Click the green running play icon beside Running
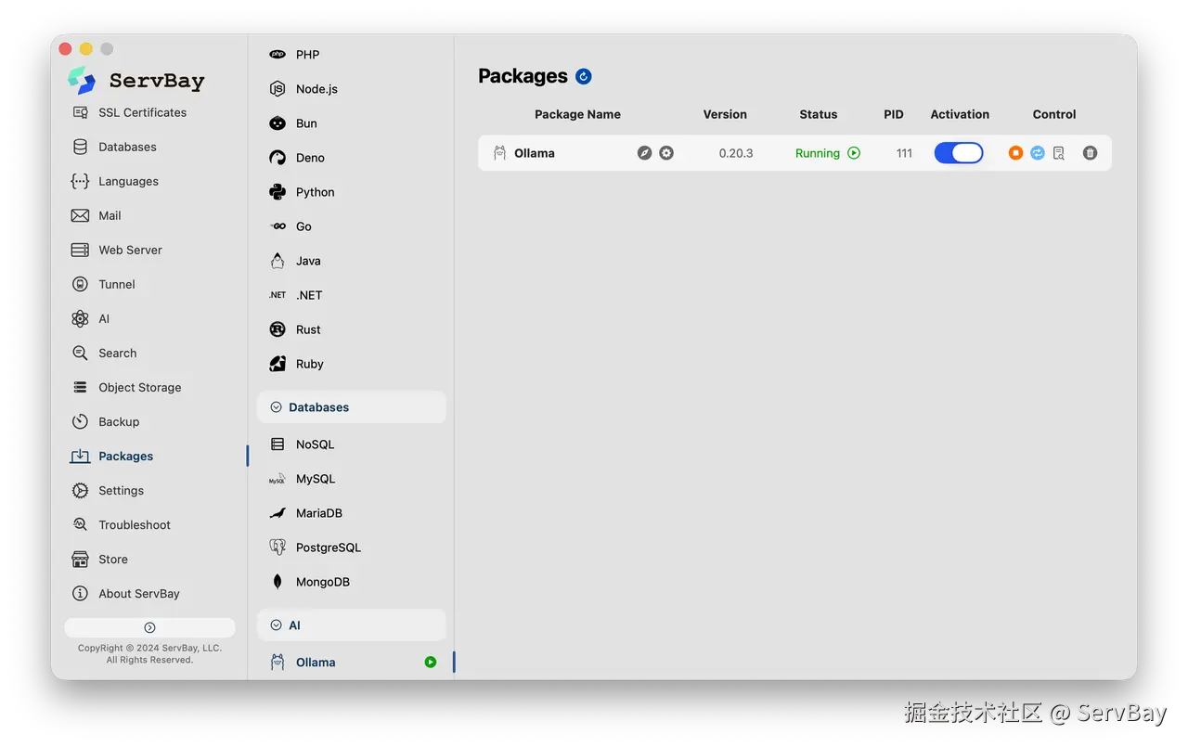The width and height of the screenshot is (1188, 747). pos(854,153)
